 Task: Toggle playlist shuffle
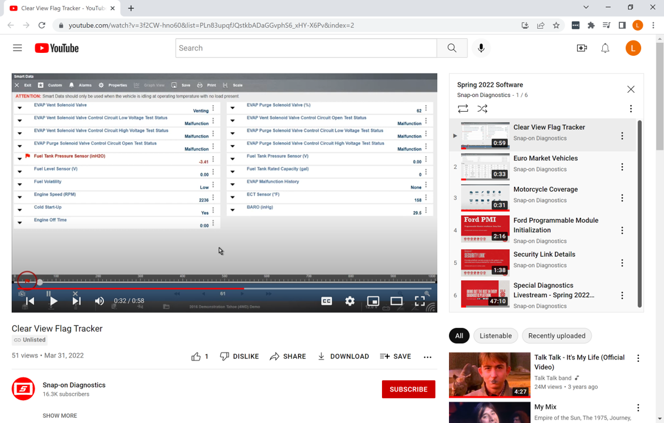[x=482, y=109]
